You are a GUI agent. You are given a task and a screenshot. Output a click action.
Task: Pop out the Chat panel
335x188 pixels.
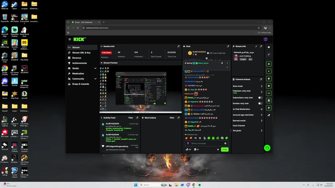coord(228,46)
